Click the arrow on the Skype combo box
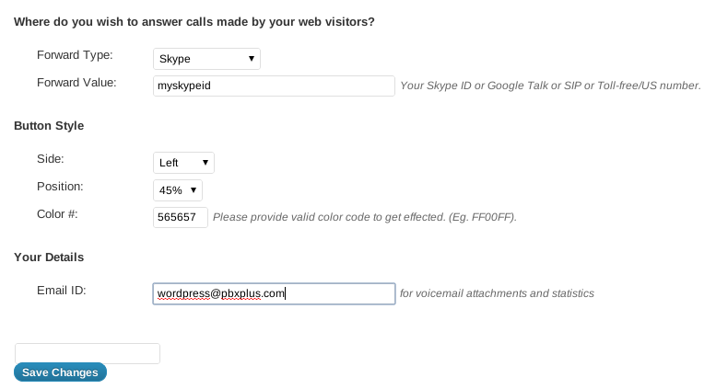716x389 pixels. (252, 59)
